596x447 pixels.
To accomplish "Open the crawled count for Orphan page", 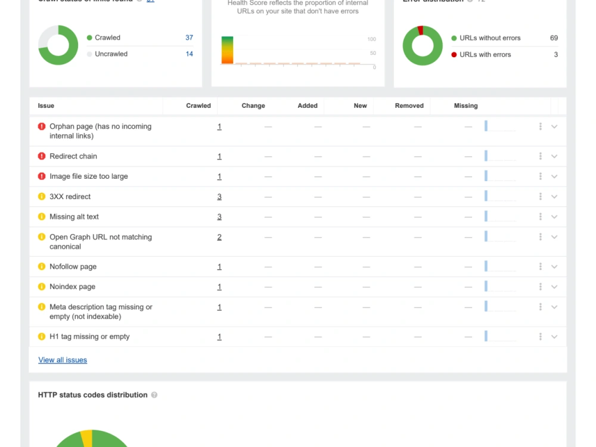I will click(x=219, y=126).
